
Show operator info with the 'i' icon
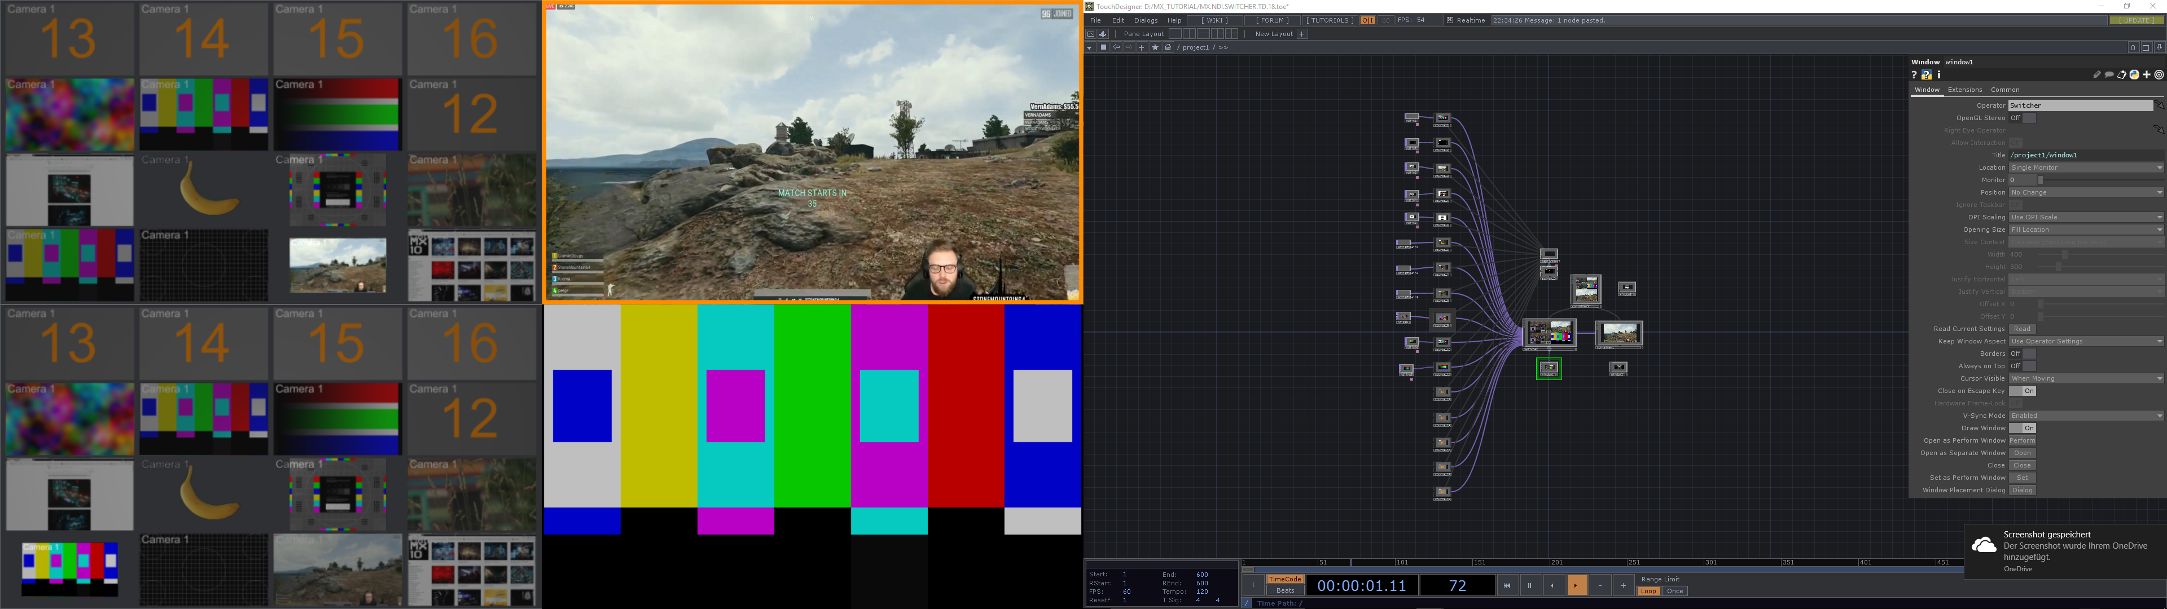click(x=1939, y=75)
